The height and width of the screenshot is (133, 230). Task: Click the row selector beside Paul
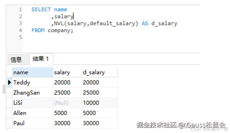(9, 123)
